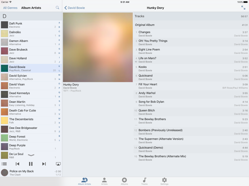Play the track Andy Warhol
Screen dimensions: 249x186
pyautogui.click(x=191, y=94)
